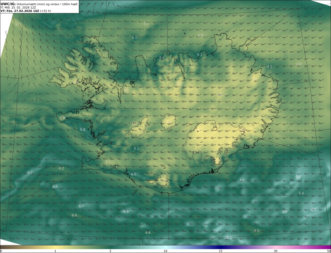Screen dimensions: 331x253
Task: Click the map value 3.1
Action: coord(146,24)
